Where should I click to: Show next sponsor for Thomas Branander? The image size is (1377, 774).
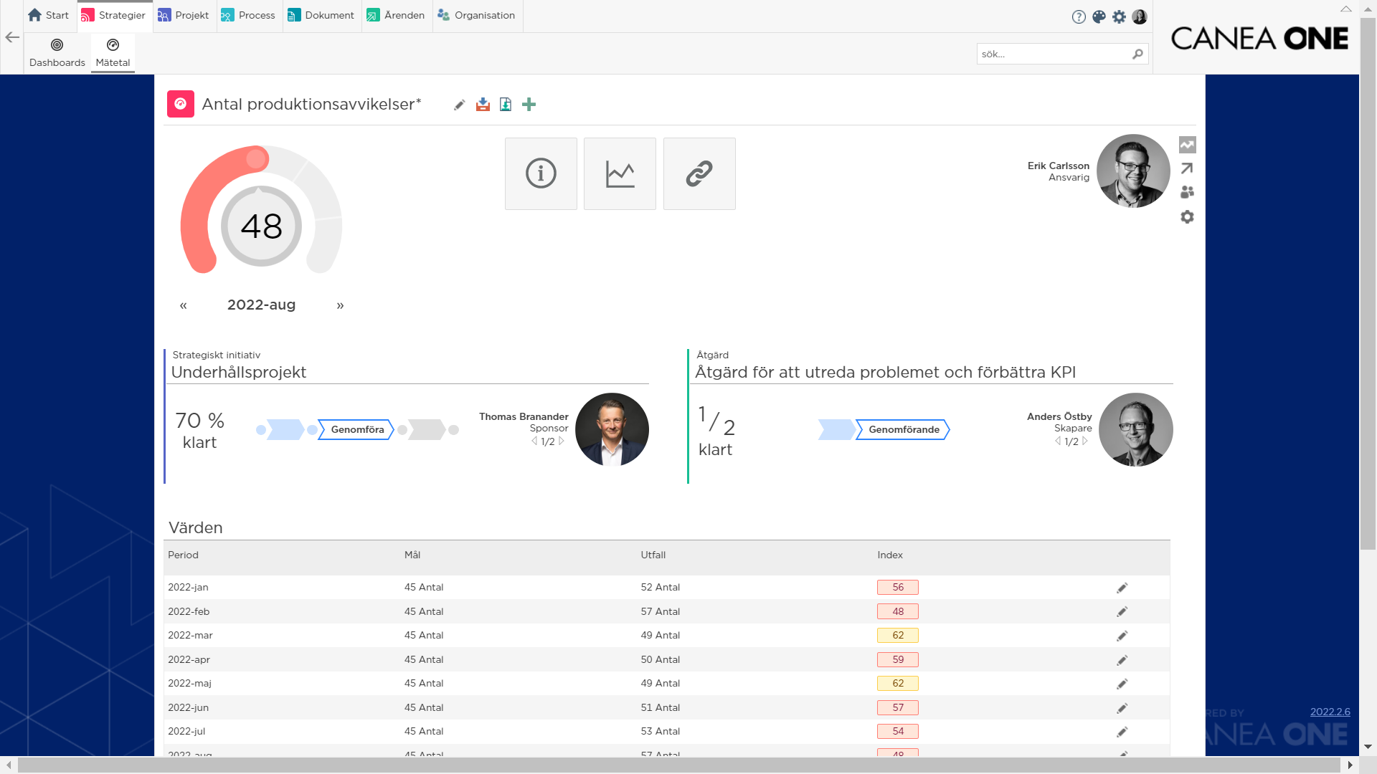pyautogui.click(x=562, y=441)
